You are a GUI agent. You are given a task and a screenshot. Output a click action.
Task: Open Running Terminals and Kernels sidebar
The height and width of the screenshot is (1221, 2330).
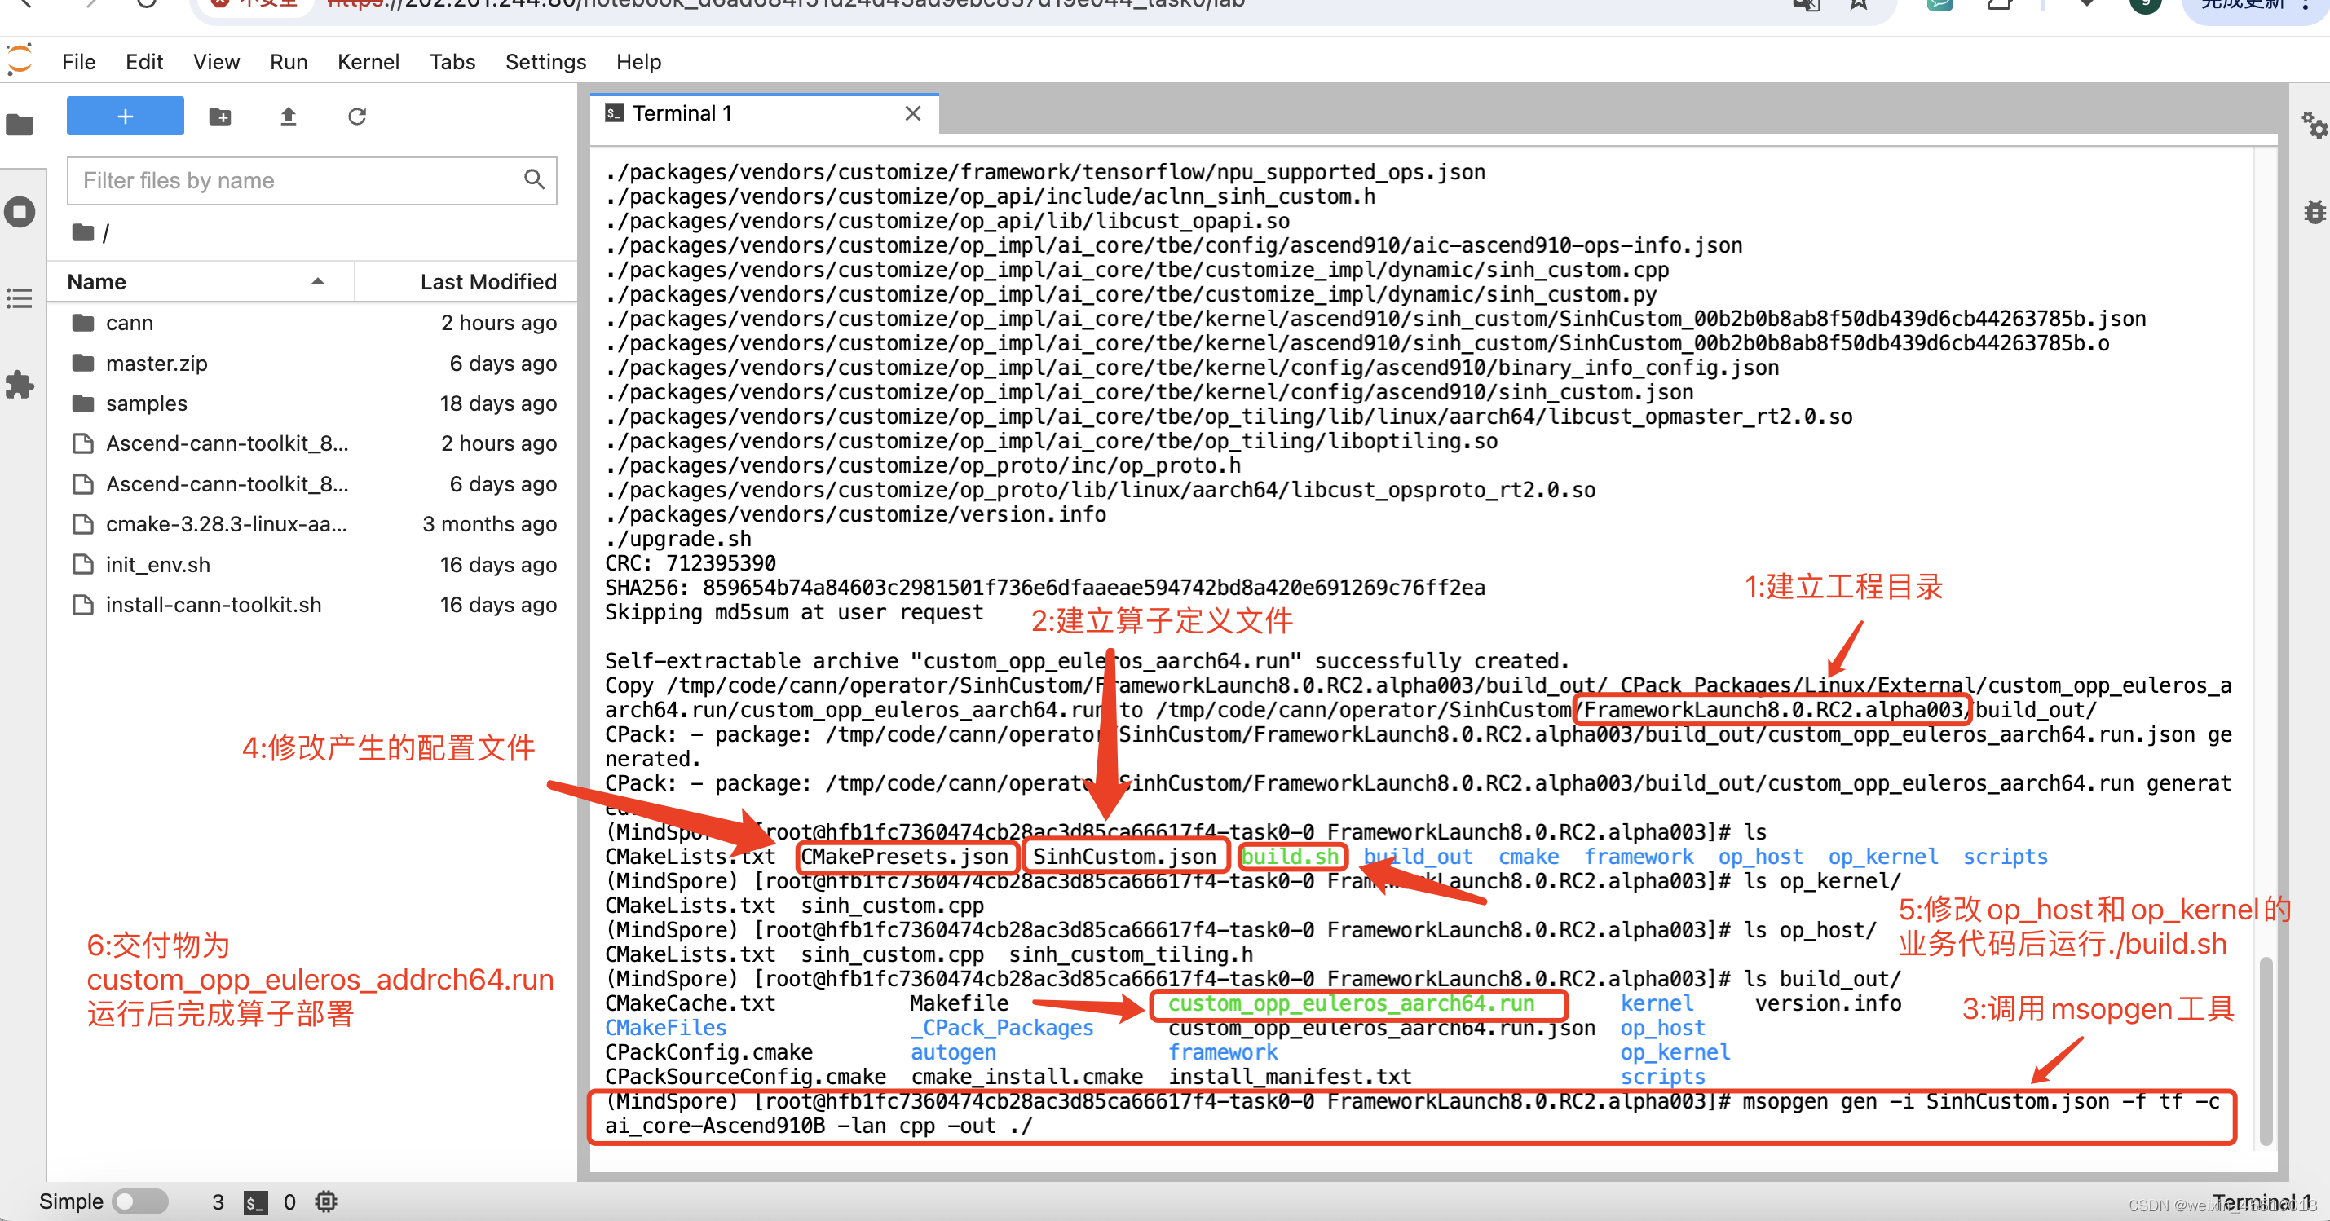point(20,213)
